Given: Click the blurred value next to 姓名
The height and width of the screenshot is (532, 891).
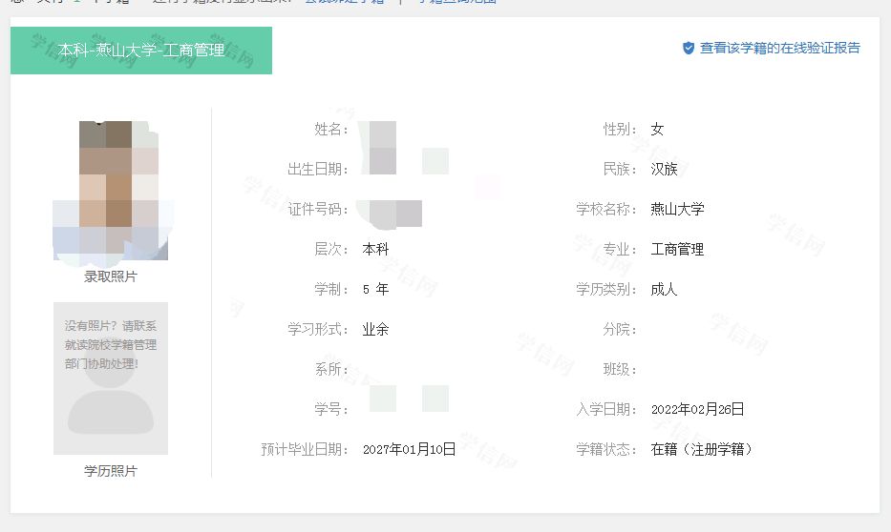Looking at the screenshot, I should click(382, 131).
